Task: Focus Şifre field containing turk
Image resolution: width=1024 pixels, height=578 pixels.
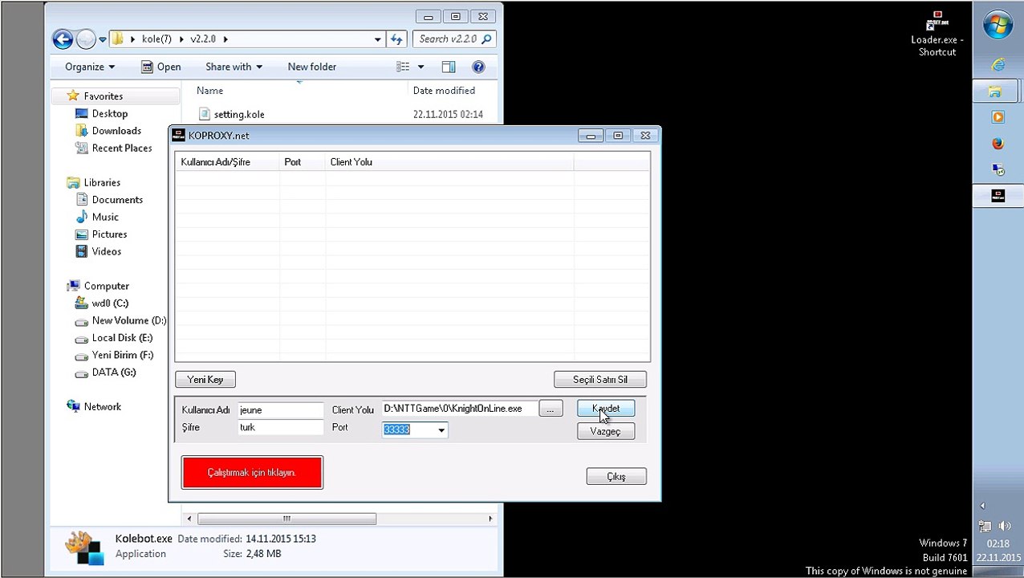Action: pyautogui.click(x=281, y=427)
